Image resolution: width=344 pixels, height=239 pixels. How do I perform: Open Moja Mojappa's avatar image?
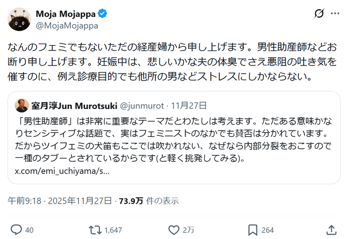pos(19,19)
